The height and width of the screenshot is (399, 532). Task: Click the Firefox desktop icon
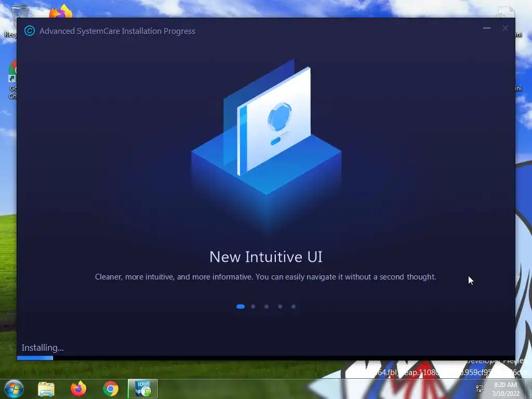tap(61, 11)
